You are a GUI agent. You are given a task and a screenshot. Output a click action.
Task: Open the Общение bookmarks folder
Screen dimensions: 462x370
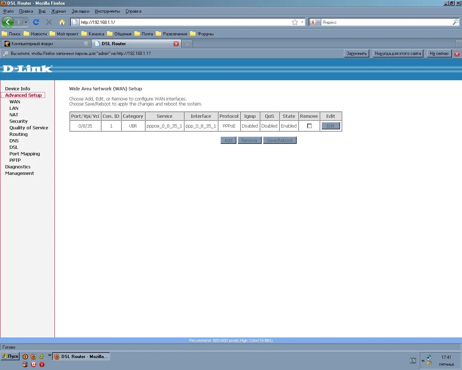[119, 34]
